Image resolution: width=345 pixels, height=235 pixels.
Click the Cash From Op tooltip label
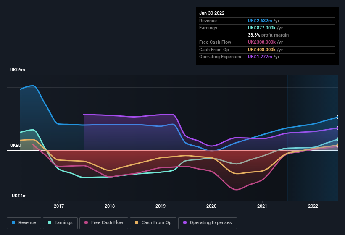click(x=214, y=50)
